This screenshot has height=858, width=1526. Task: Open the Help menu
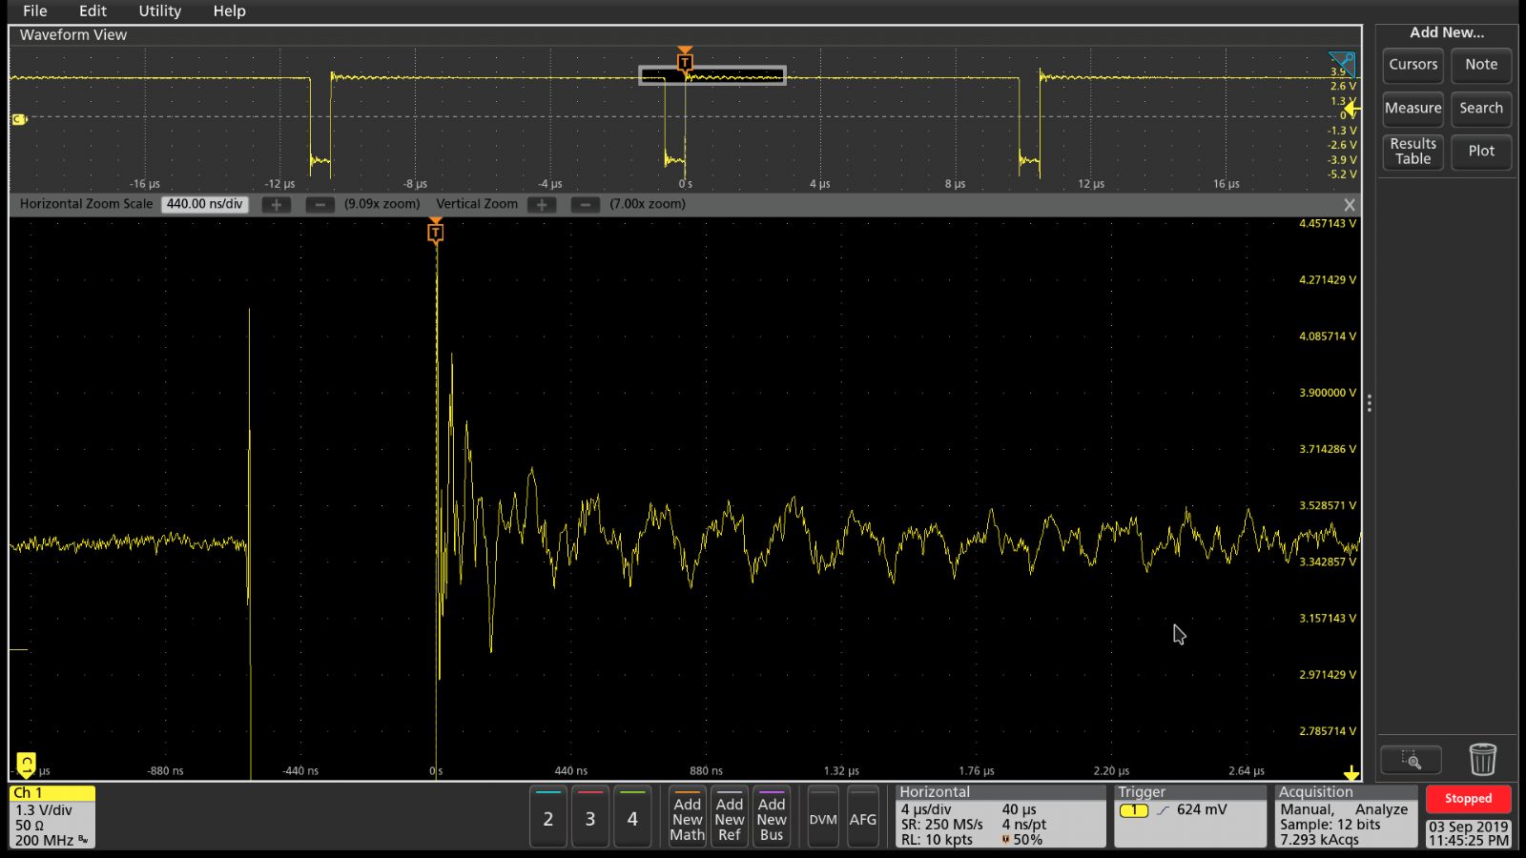click(229, 10)
